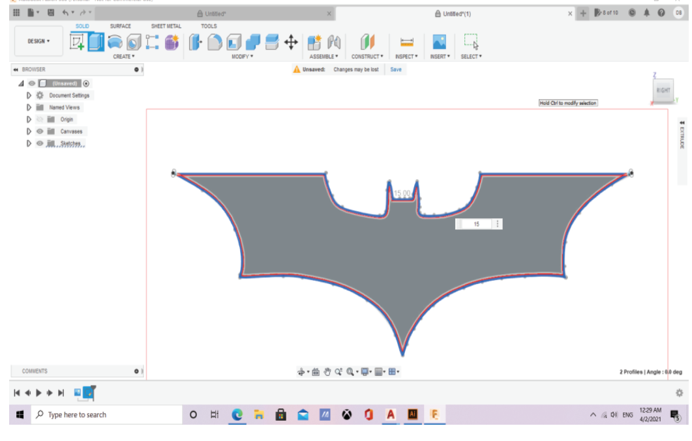
Task: Toggle visibility of the Canvases folder
Action: pyautogui.click(x=40, y=132)
